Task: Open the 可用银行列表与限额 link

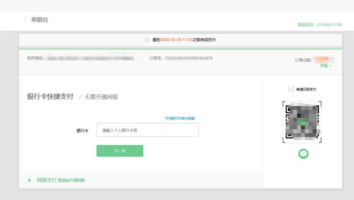Action: (x=179, y=118)
